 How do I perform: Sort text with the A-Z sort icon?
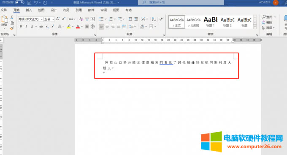pos(154,19)
